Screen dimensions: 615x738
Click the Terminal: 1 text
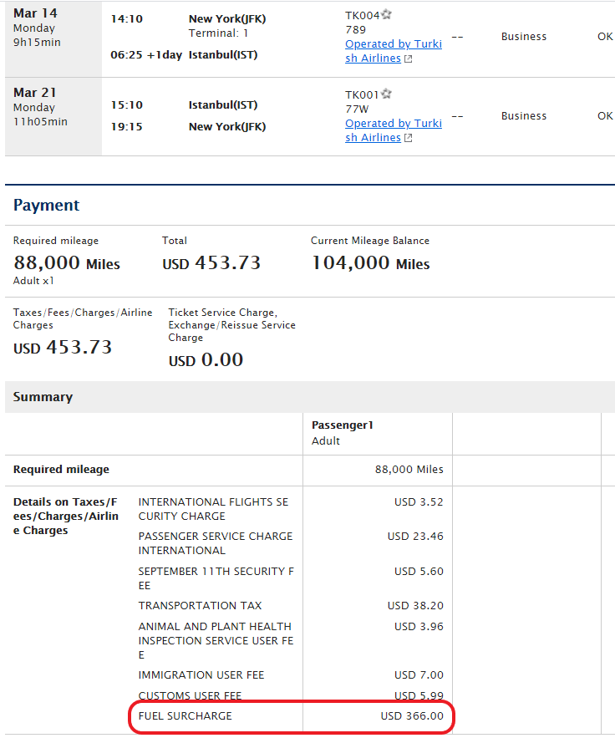(x=218, y=33)
